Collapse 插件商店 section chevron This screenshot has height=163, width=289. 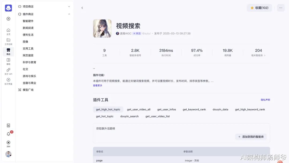[x=69, y=14]
